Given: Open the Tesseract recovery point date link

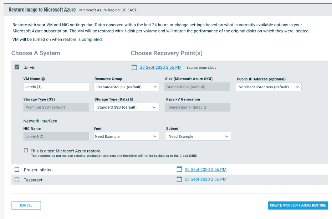Looking at the screenshot, I should pos(205,179).
